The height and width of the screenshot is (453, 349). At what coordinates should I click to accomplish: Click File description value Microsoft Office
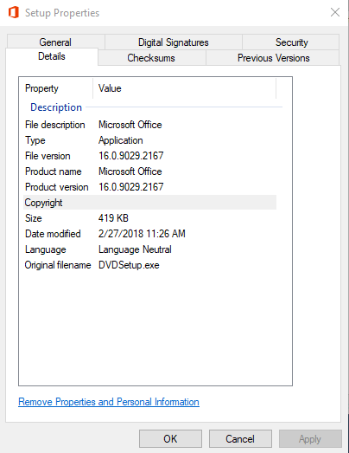coord(130,125)
